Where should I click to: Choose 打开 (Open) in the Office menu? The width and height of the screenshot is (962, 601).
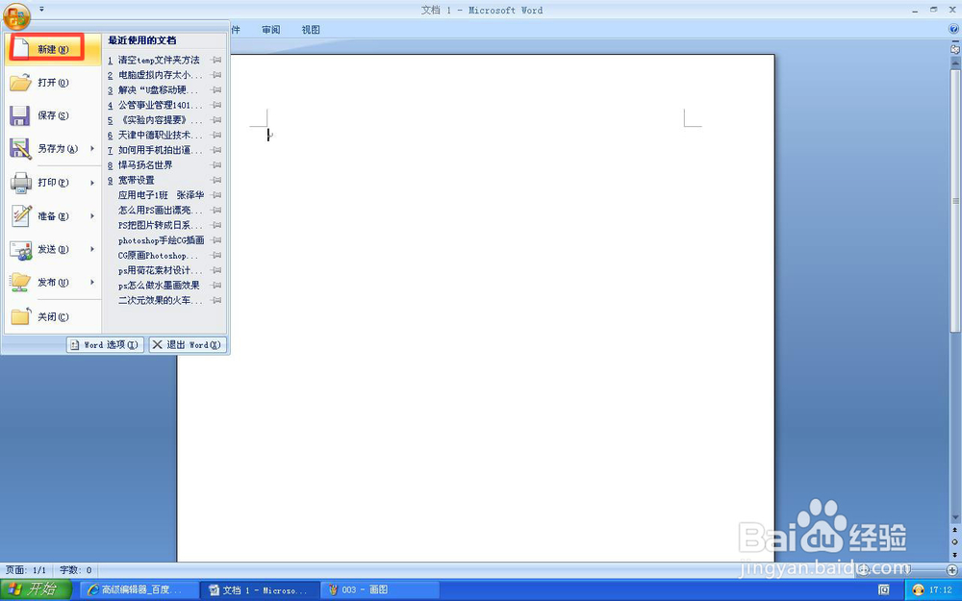pos(53,82)
